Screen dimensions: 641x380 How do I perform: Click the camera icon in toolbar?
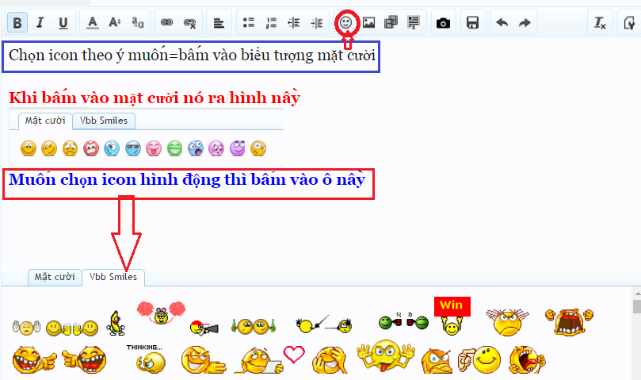[444, 23]
